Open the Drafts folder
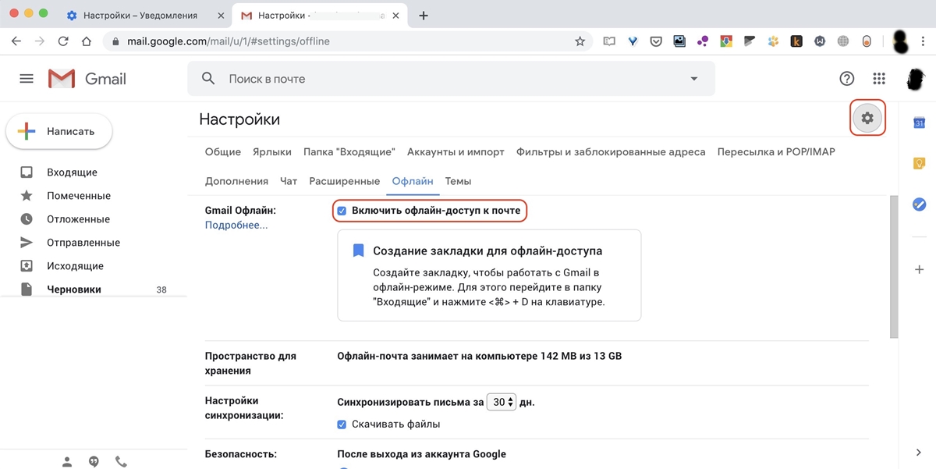The height and width of the screenshot is (469, 936). pyautogui.click(x=74, y=290)
